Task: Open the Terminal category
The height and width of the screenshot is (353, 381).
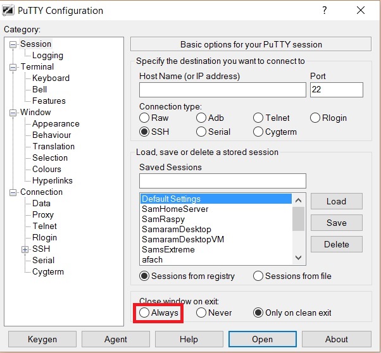Action: pyautogui.click(x=37, y=66)
